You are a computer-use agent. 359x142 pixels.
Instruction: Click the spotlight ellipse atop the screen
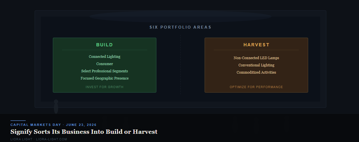coord(180,16)
